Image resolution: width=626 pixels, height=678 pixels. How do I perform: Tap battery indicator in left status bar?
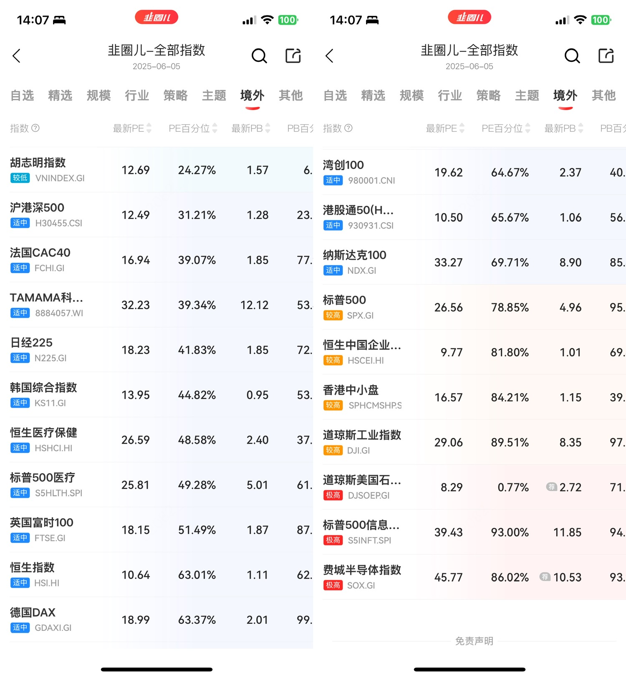tap(288, 20)
